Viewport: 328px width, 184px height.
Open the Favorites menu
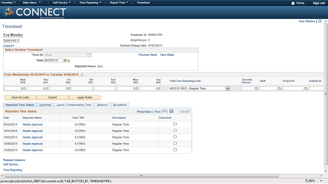pyautogui.click(x=8, y=3)
